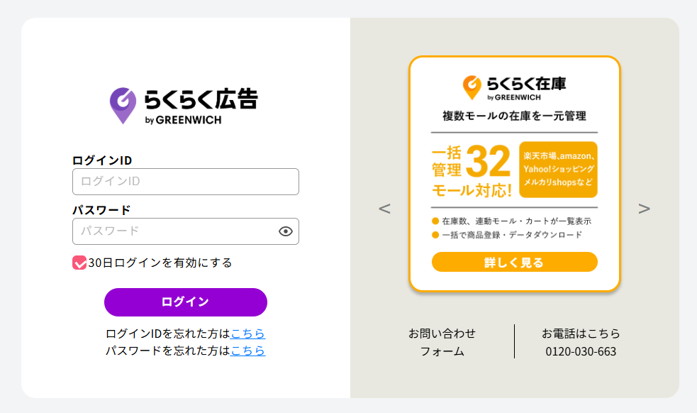Screen dimensions: 697x413
Task: Uncheck the 30日ログインを有効にする checkbox
Action: [79, 263]
